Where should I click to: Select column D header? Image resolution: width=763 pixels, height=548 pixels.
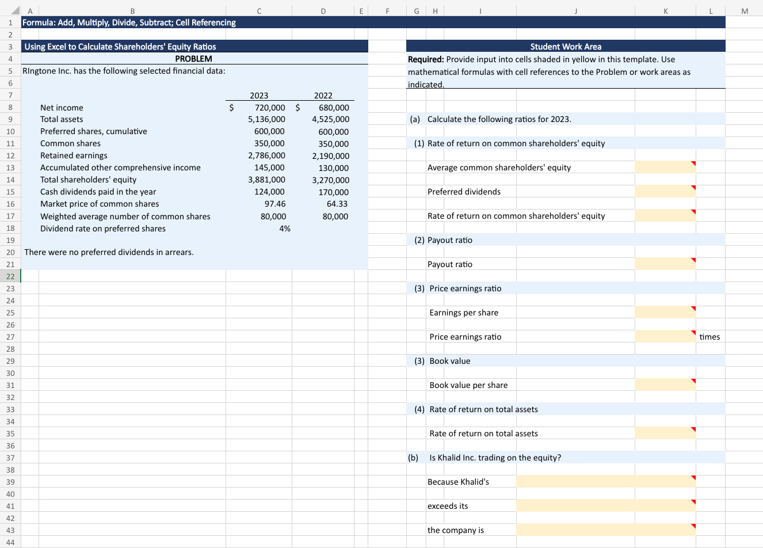tap(323, 10)
